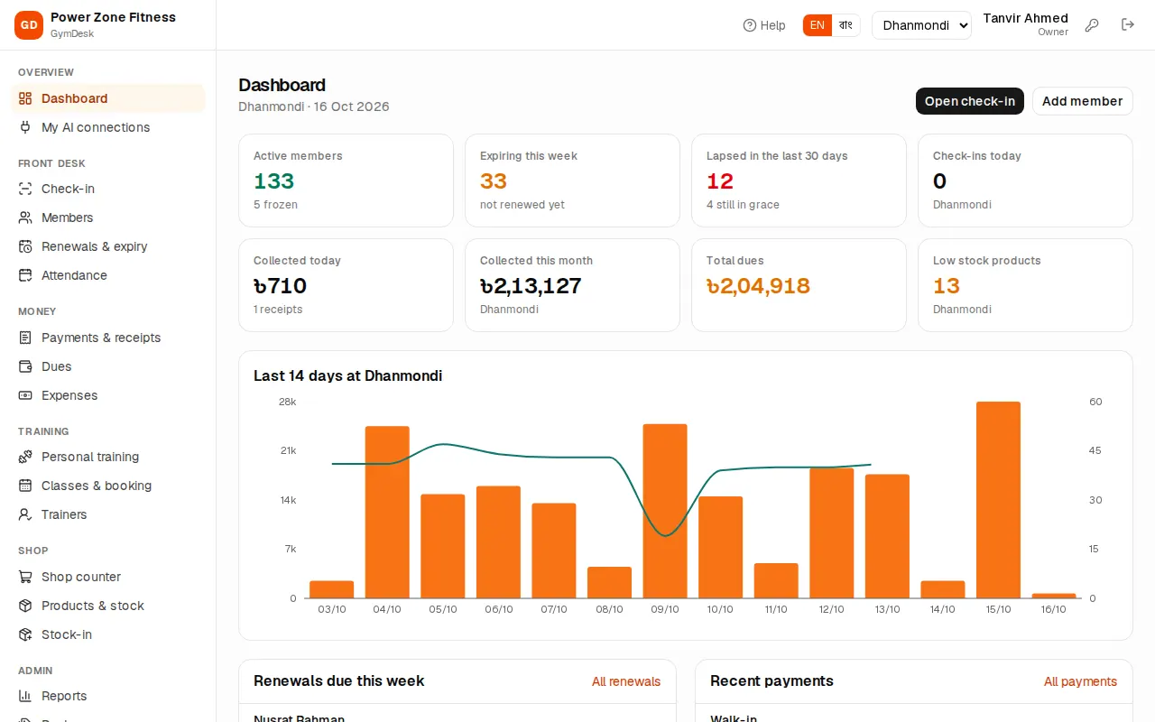Go to My AI connections
The height and width of the screenshot is (722, 1155).
pos(108,127)
